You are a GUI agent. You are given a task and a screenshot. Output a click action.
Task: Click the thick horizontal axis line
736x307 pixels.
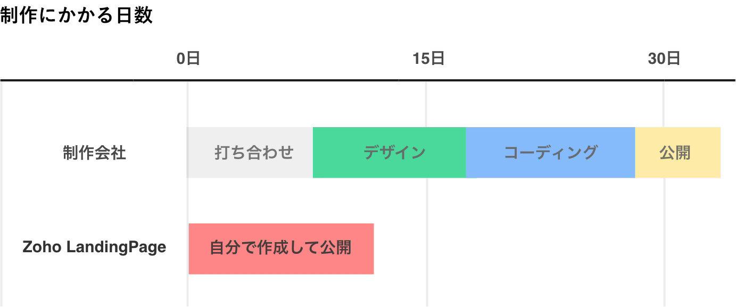click(368, 80)
